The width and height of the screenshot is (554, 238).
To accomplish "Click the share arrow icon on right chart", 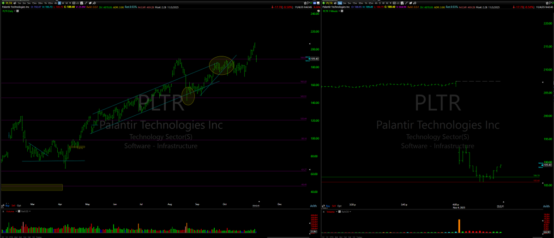I will click(415, 3).
